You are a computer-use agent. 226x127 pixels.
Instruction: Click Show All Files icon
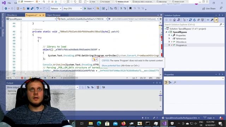(x=202, y=20)
